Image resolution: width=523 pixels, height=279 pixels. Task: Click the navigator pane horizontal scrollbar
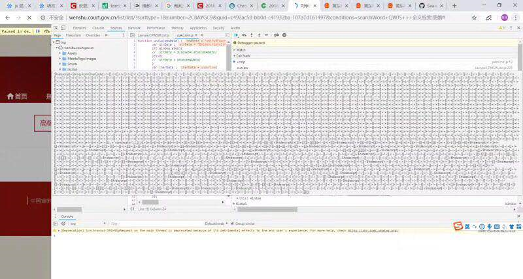pyautogui.click(x=69, y=209)
